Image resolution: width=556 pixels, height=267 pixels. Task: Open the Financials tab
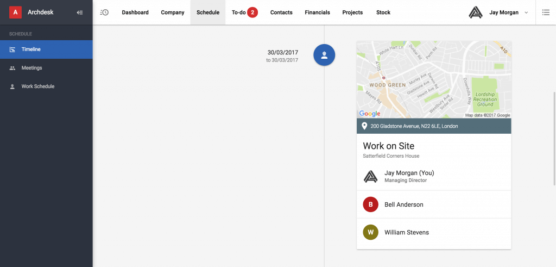pyautogui.click(x=317, y=13)
